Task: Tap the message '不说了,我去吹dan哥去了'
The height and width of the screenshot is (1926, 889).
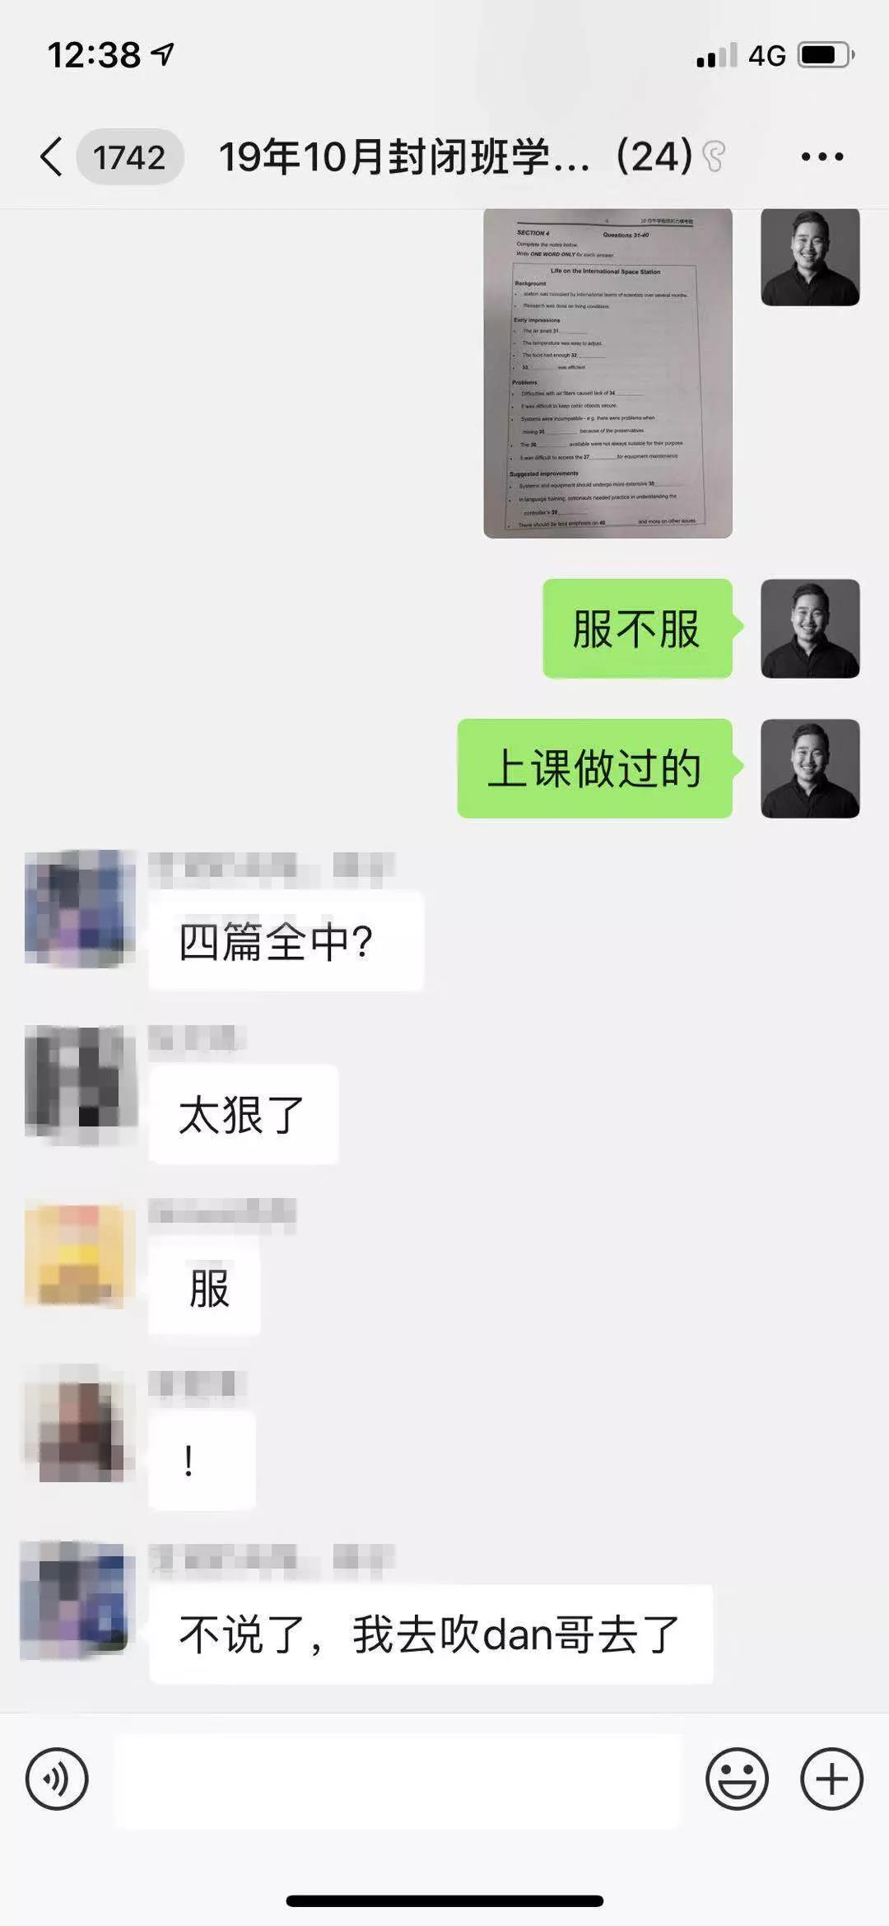Action: [x=431, y=1634]
